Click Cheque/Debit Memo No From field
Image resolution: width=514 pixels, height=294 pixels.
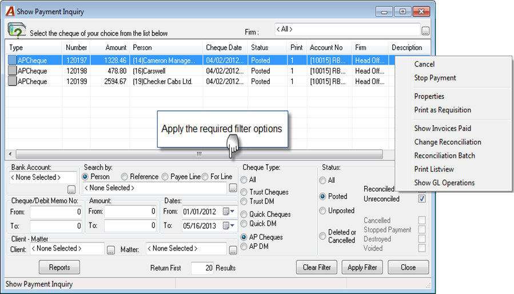pos(55,212)
